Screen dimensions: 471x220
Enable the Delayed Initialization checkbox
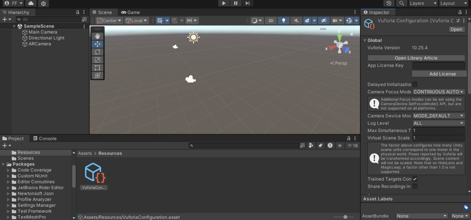pyautogui.click(x=415, y=84)
